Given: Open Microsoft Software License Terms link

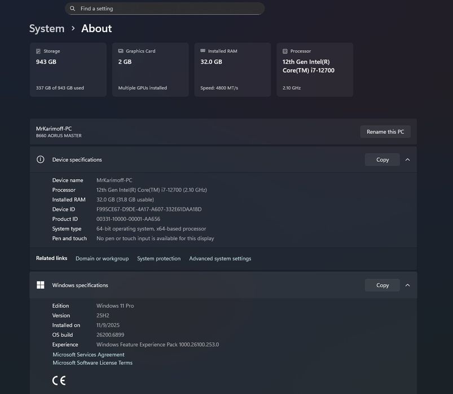Looking at the screenshot, I should click(93, 363).
